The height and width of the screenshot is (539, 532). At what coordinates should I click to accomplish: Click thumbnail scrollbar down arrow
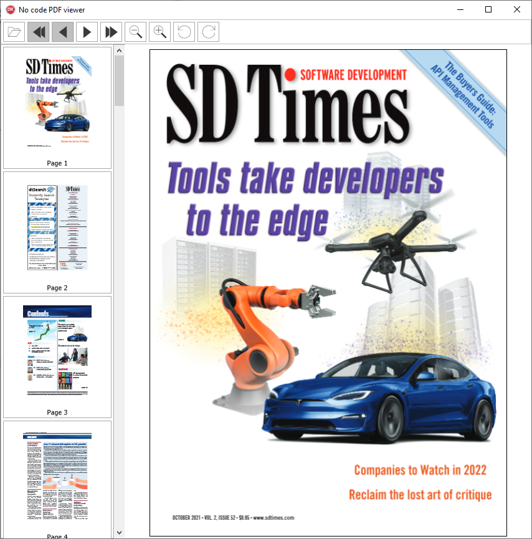click(x=119, y=533)
